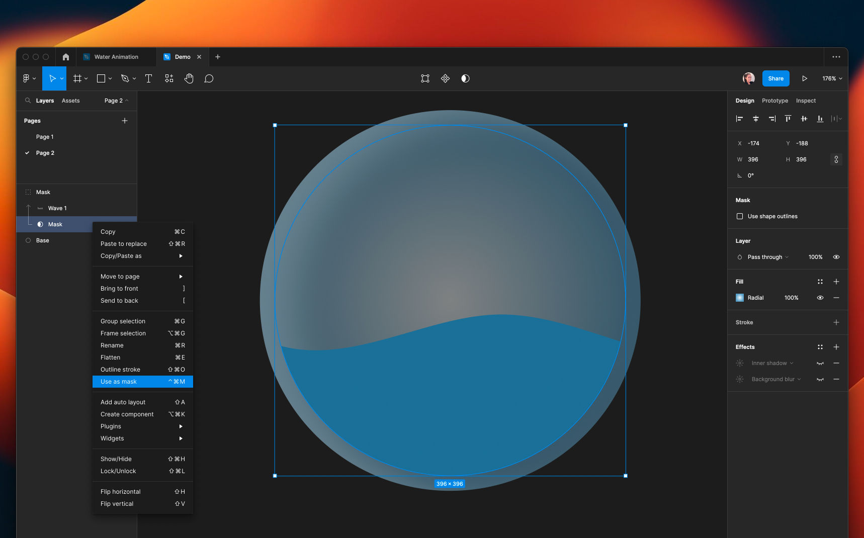Viewport: 864px width, 538px height.
Task: Click the Create component icon in toolbar
Action: click(x=446, y=78)
